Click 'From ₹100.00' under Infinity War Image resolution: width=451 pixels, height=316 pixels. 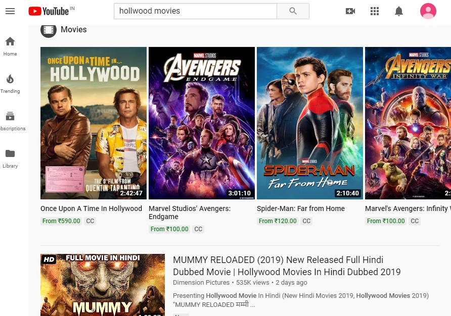pyautogui.click(x=386, y=221)
